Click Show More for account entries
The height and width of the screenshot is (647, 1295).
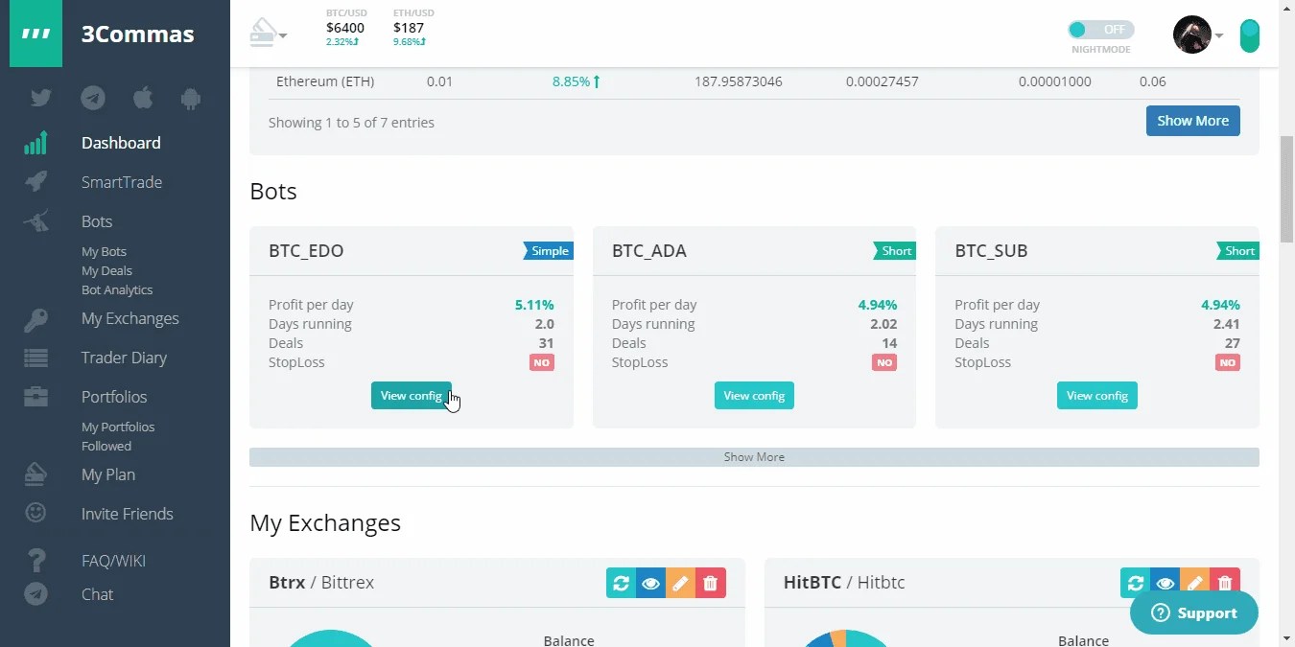(1192, 120)
